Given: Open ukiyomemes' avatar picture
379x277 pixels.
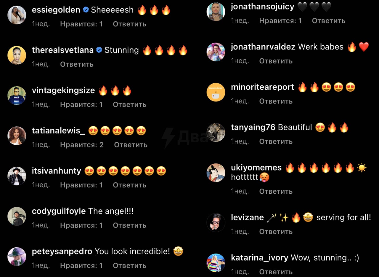Looking at the screenshot, I should point(216,173).
